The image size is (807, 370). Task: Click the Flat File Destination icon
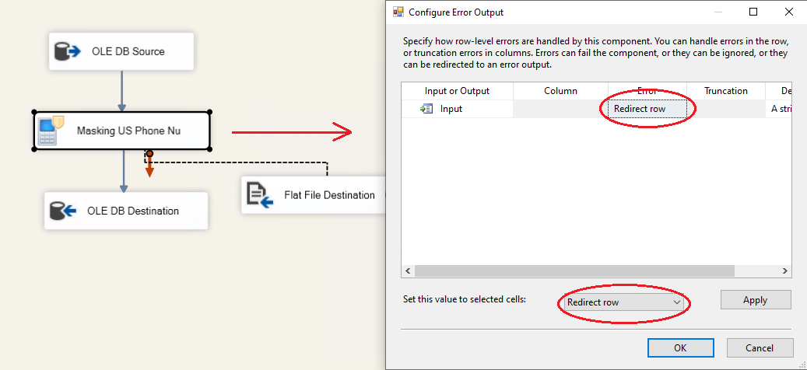260,195
